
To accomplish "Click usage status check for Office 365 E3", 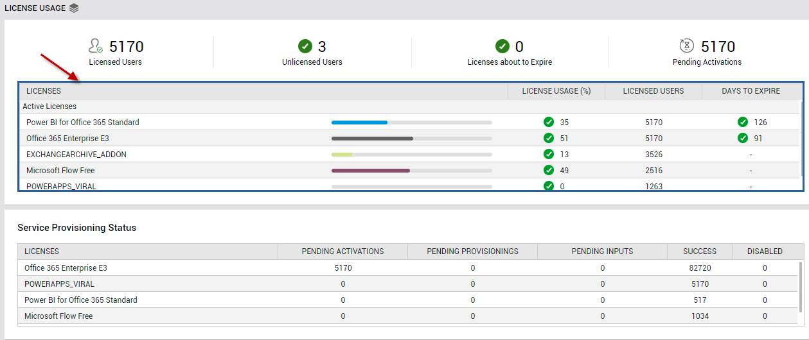I will click(x=549, y=138).
